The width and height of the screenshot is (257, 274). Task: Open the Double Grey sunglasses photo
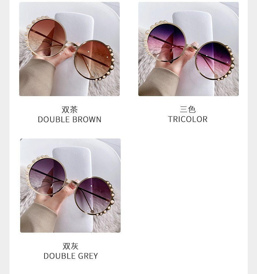[x=70, y=185]
